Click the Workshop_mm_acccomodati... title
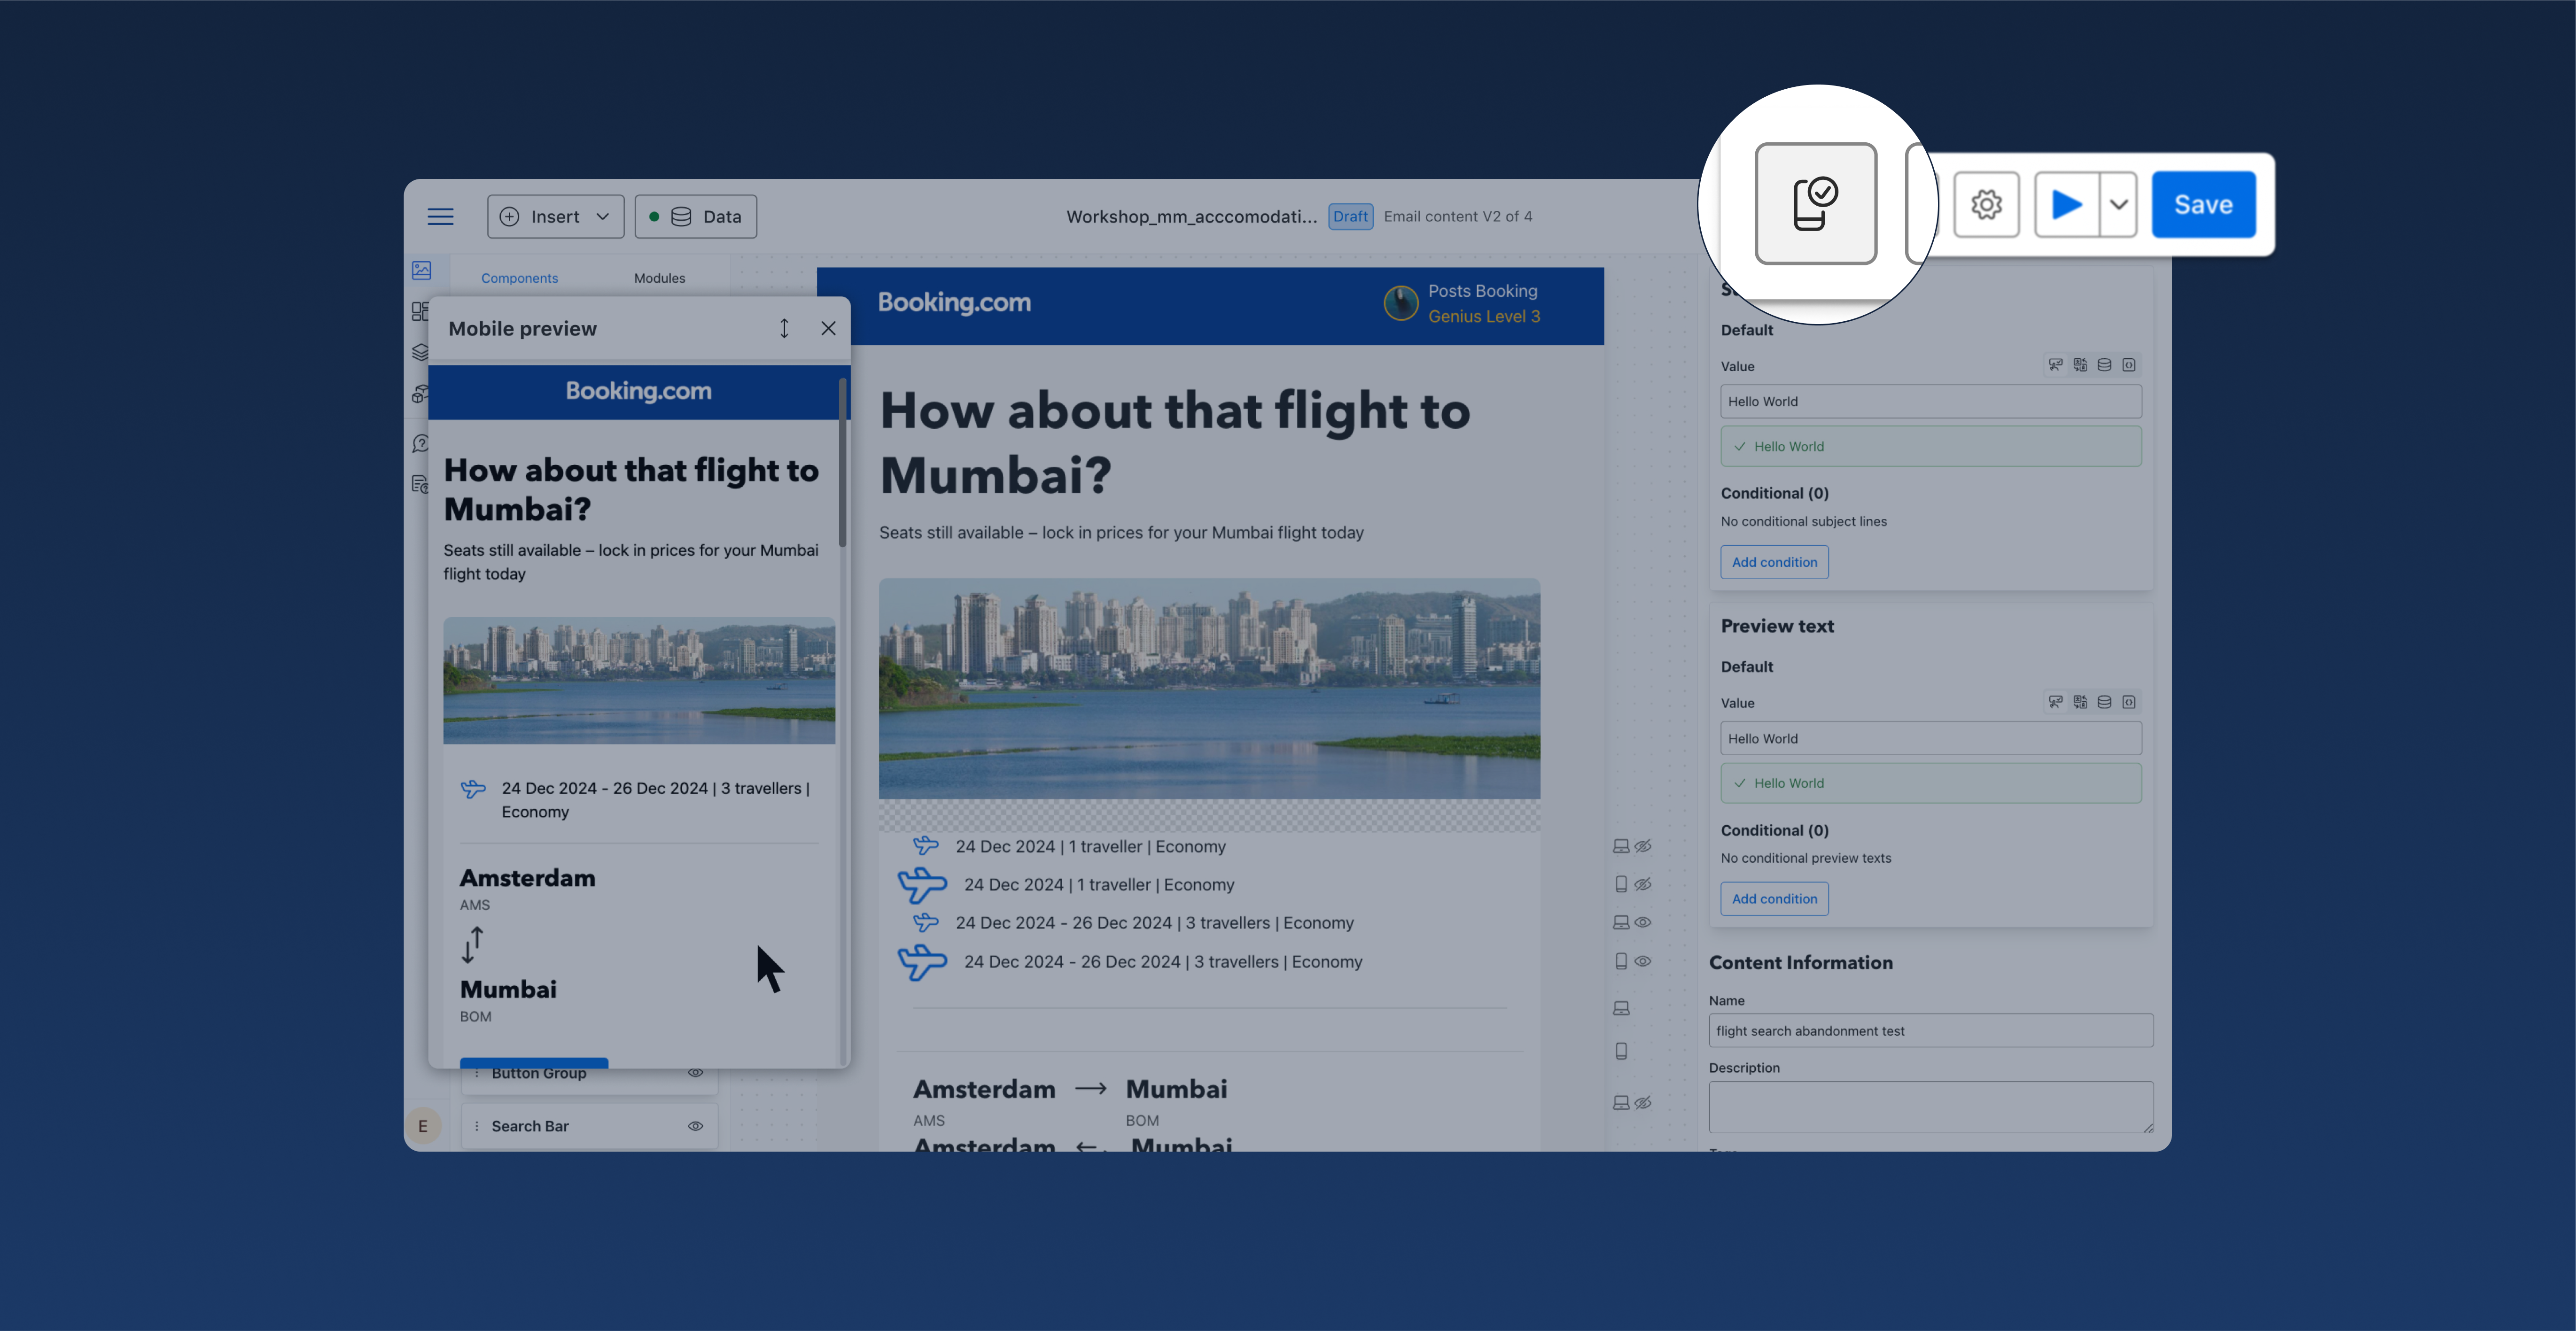 point(1191,217)
